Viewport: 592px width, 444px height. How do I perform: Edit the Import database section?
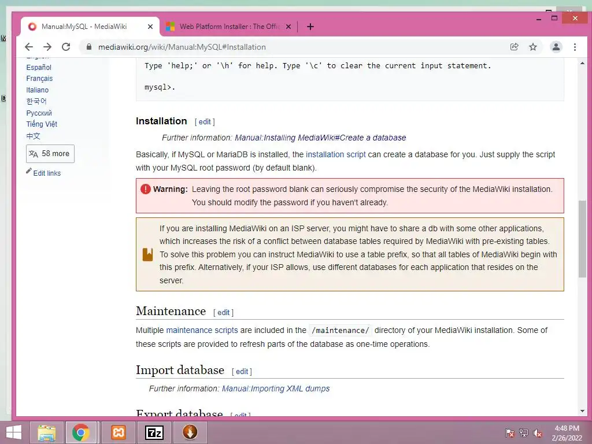click(242, 372)
